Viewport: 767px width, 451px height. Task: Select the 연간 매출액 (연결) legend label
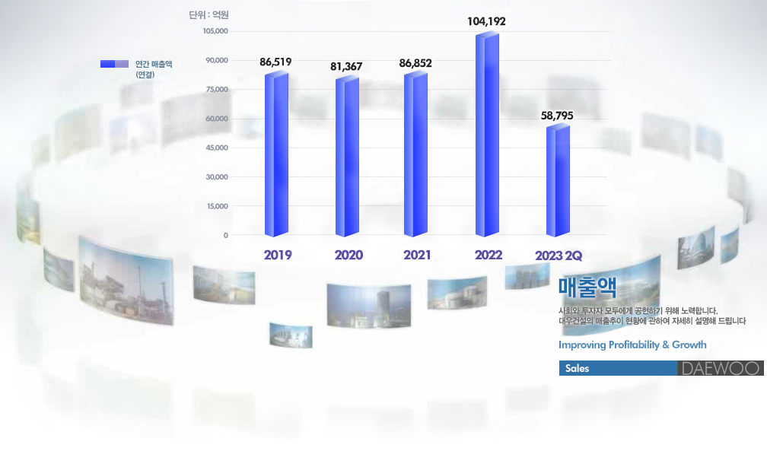click(154, 69)
